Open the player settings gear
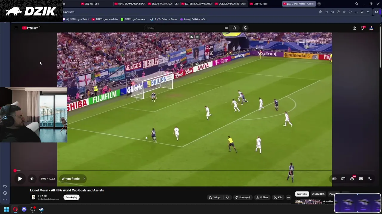 tap(352, 179)
